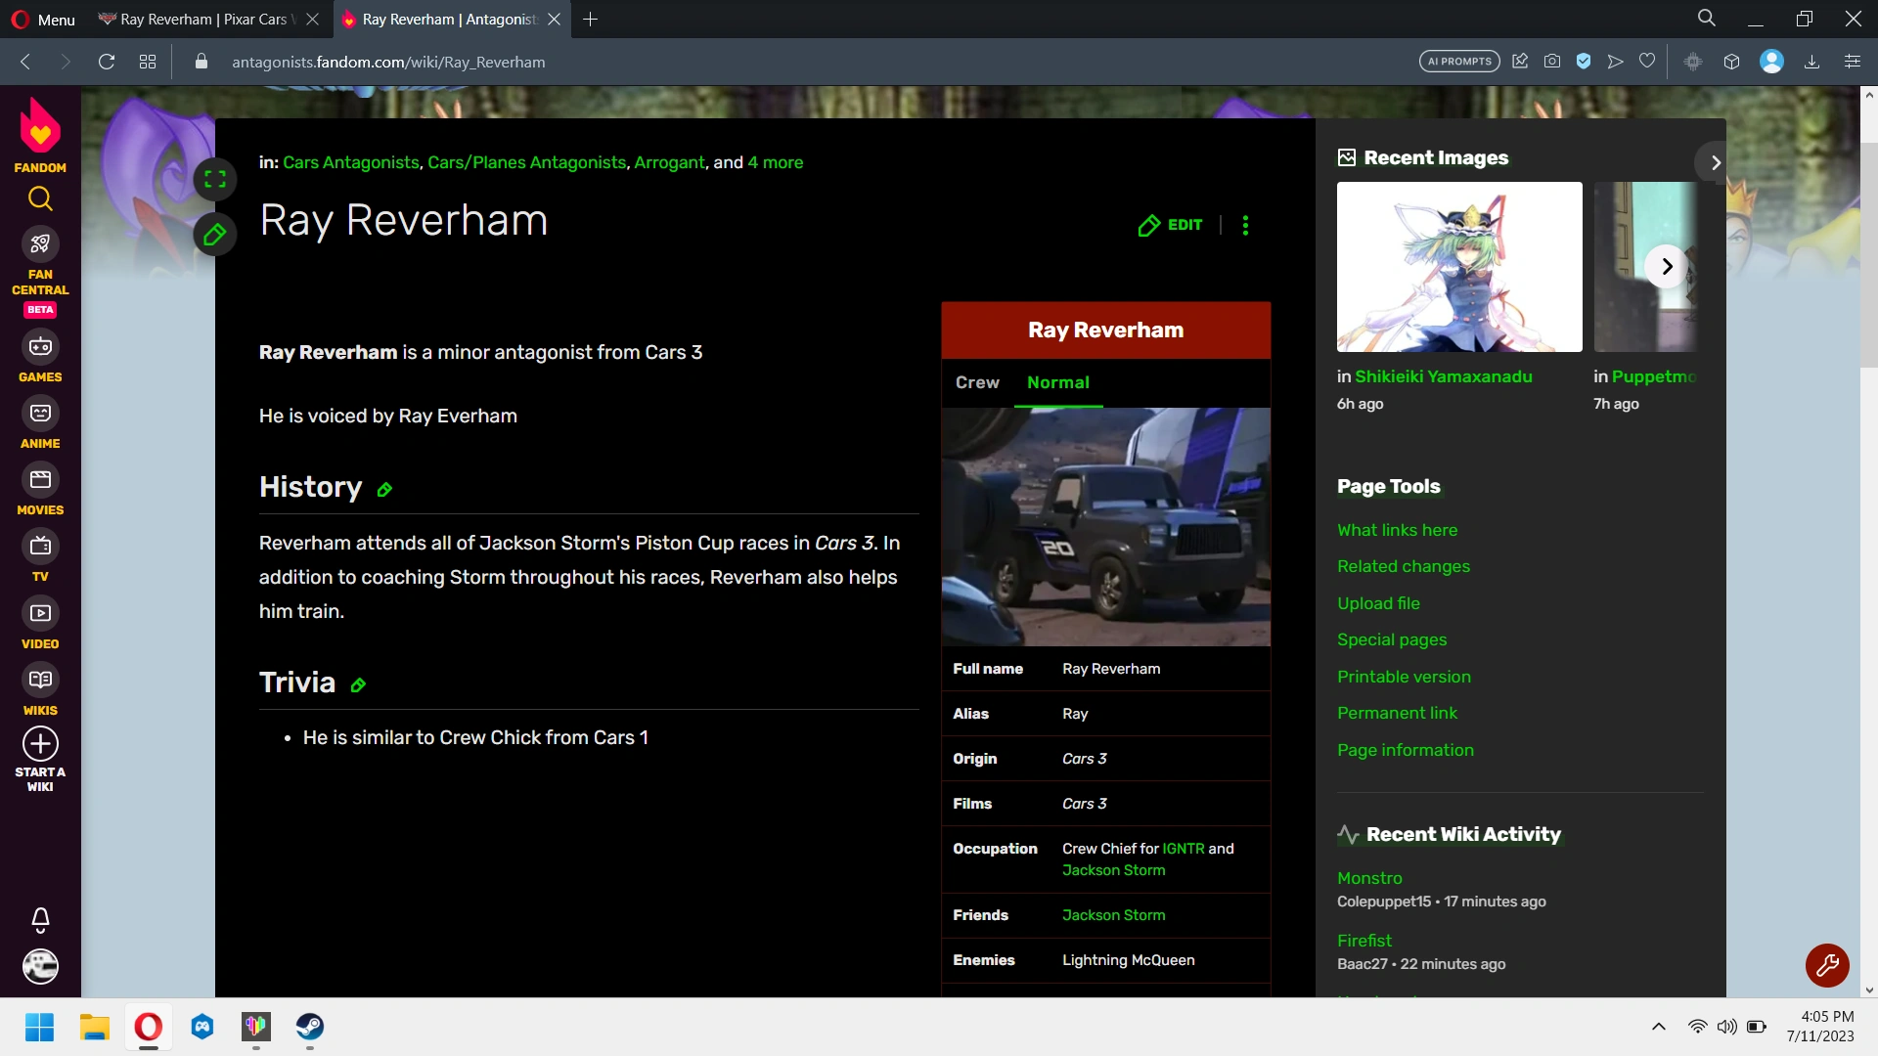
Task: Open the Jackson Storm friends link
Action: pos(1113,915)
